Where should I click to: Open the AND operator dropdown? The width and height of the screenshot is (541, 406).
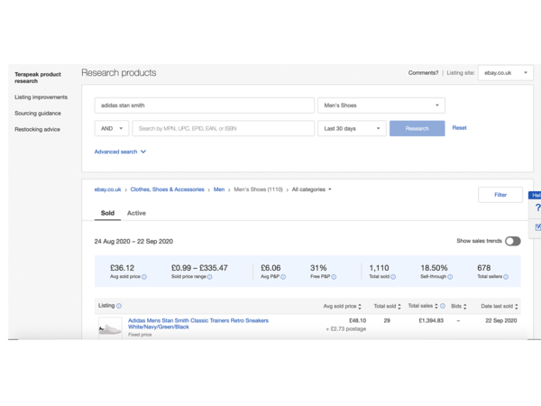112,128
